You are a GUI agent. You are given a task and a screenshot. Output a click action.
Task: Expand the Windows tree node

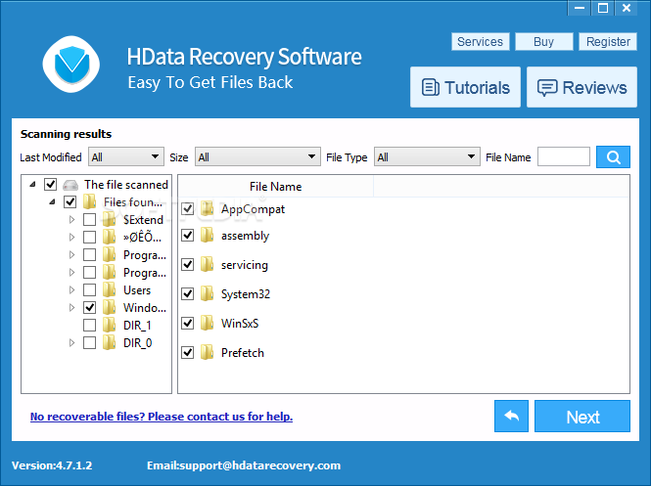[71, 308]
